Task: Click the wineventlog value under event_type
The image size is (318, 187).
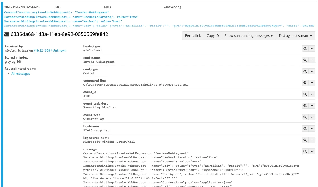Action: pyautogui.click(x=94, y=119)
